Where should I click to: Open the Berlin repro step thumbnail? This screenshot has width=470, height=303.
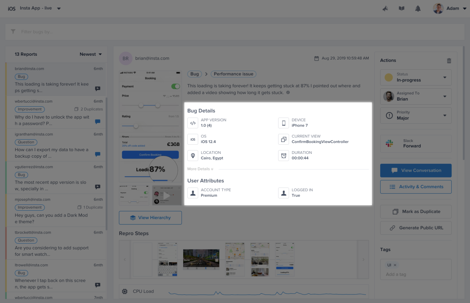click(201, 259)
